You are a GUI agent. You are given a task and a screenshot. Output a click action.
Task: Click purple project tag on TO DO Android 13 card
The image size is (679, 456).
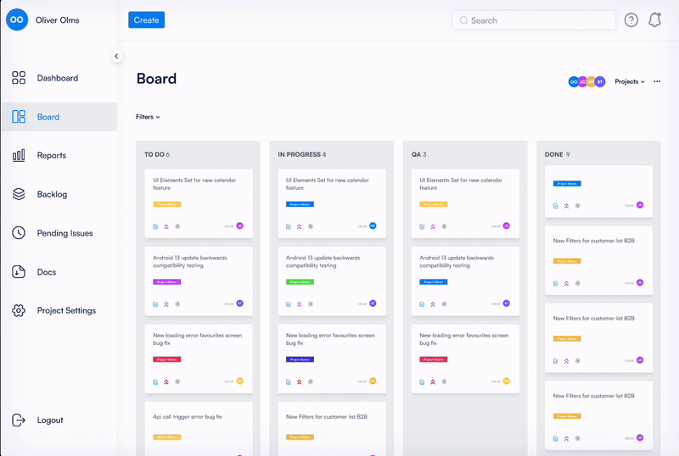pos(166,281)
